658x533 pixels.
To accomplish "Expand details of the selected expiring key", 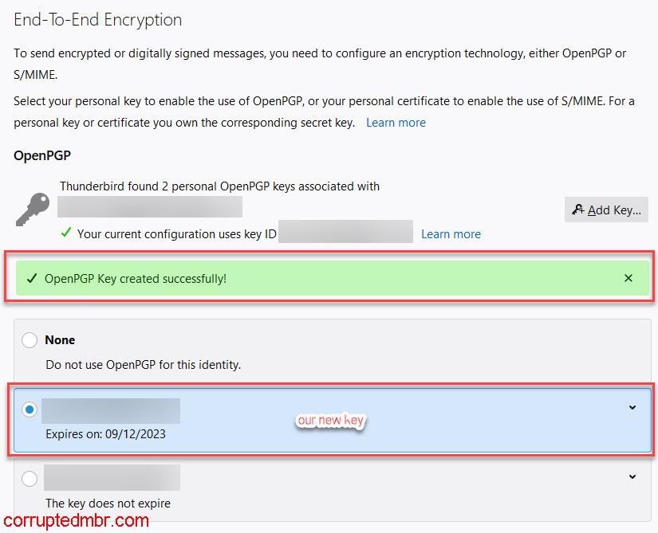I will pyautogui.click(x=632, y=408).
